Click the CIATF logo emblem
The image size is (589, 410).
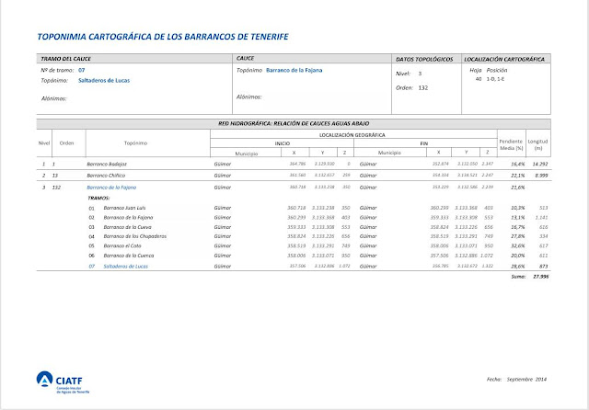pos(44,379)
